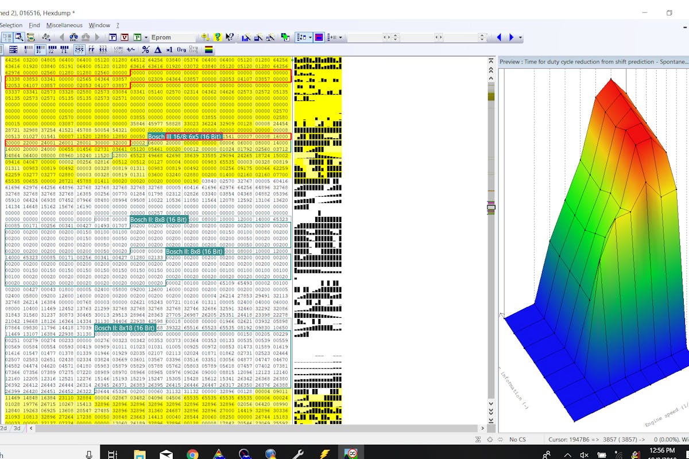Screen dimensions: 689x459
Task: Open Google Chrome from the taskbar
Action: (192, 454)
